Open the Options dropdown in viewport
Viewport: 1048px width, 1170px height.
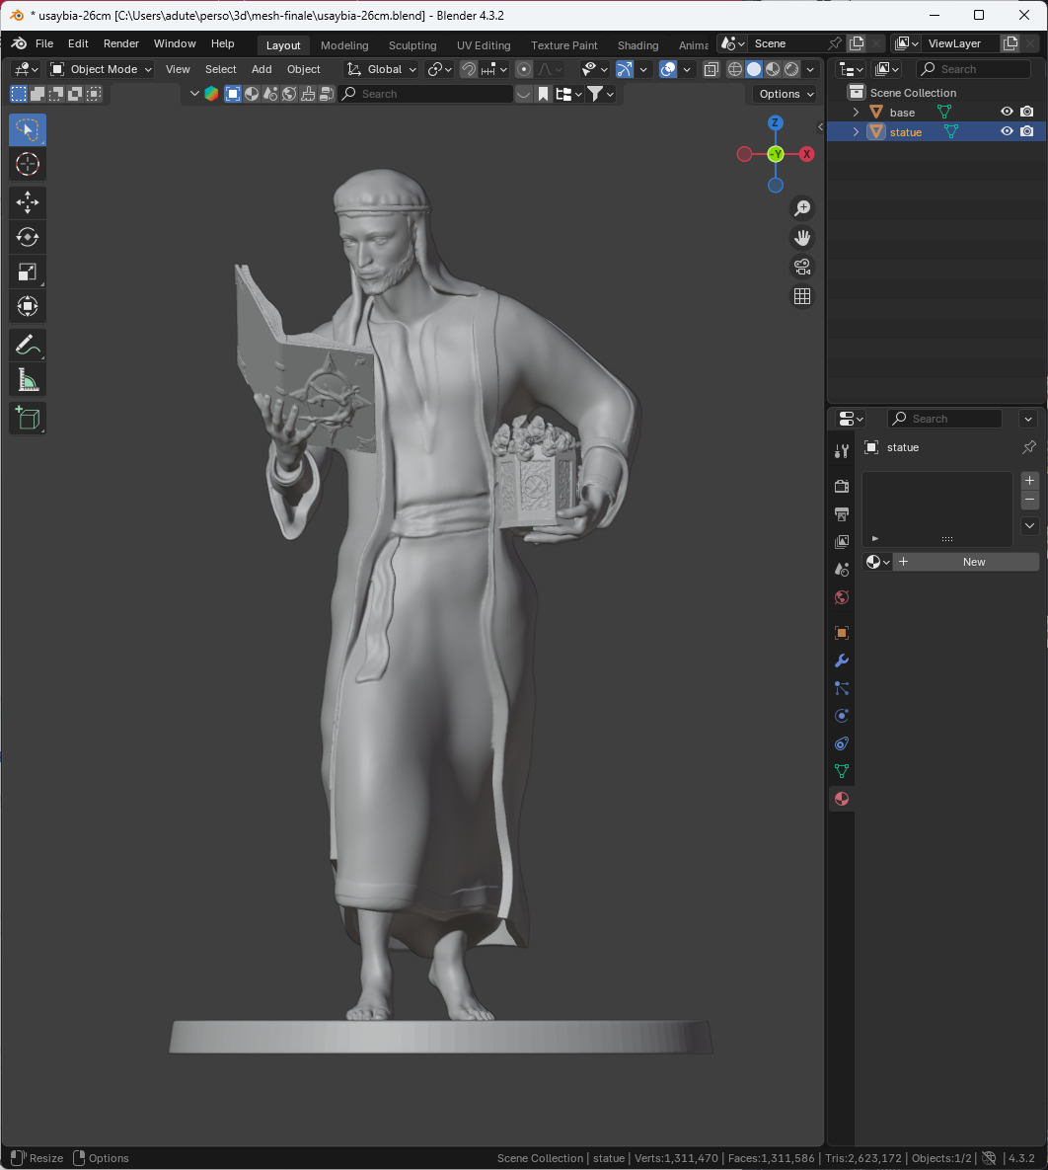tap(786, 94)
